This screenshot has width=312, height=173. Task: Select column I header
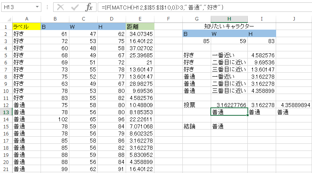[x=262, y=19]
